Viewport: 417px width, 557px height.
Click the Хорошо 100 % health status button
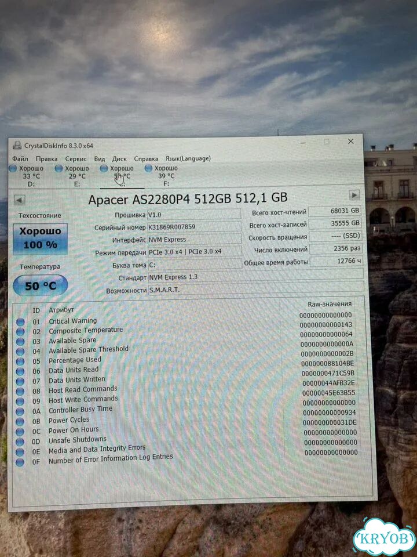(x=40, y=238)
